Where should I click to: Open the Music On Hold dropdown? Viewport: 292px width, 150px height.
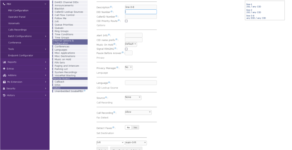click(131, 44)
